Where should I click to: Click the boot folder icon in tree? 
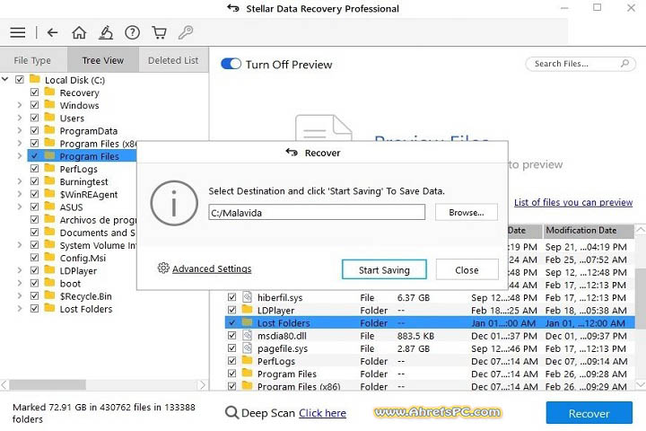(49, 283)
